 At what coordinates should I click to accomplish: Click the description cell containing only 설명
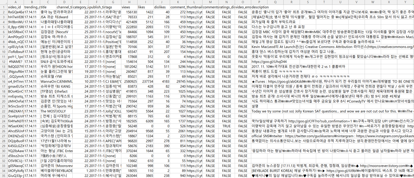coord(259,106)
